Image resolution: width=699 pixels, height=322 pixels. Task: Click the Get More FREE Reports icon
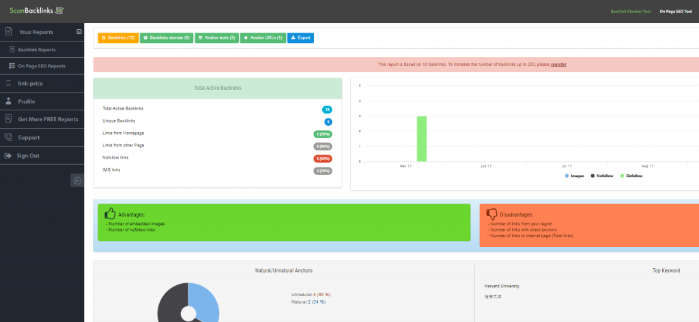pos(8,119)
